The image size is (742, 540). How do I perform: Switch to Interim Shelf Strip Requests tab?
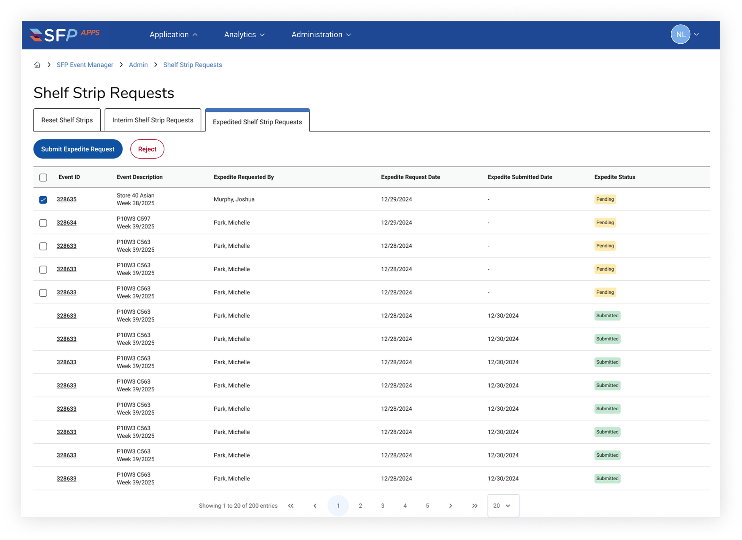(153, 120)
